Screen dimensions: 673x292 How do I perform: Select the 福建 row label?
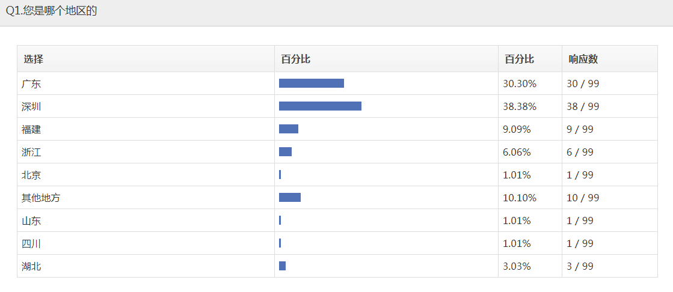point(31,130)
